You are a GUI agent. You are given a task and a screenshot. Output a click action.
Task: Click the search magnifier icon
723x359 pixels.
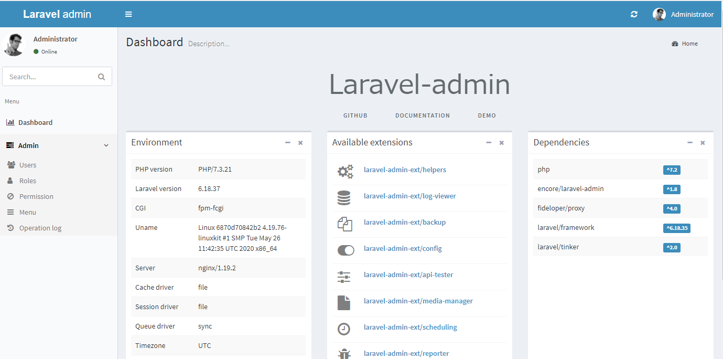(x=101, y=77)
